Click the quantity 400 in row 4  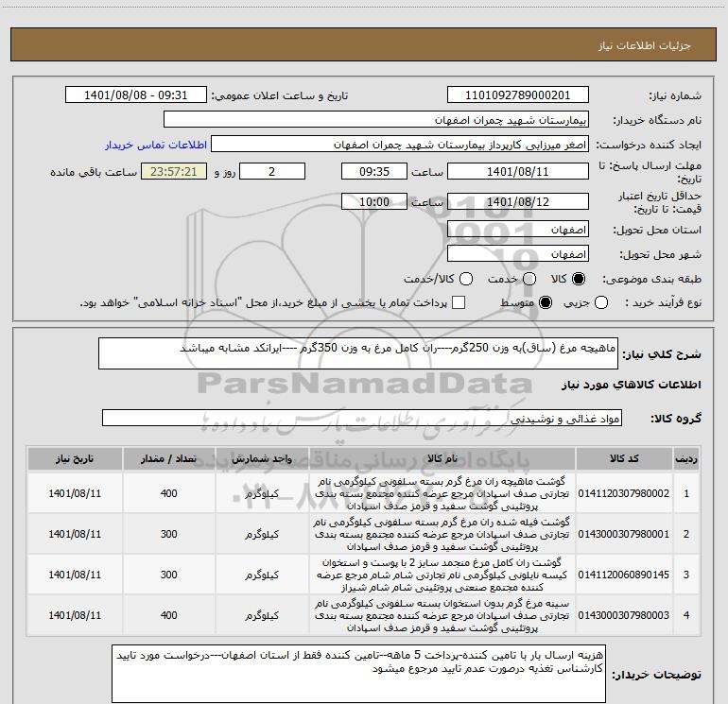coord(168,615)
